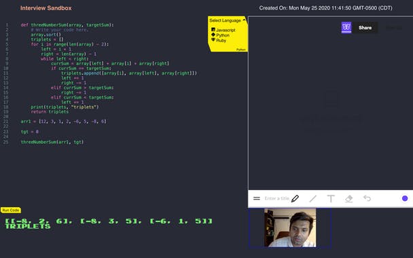Click the webcam video thumbnail
This screenshot has width=413, height=258.
tap(290, 227)
